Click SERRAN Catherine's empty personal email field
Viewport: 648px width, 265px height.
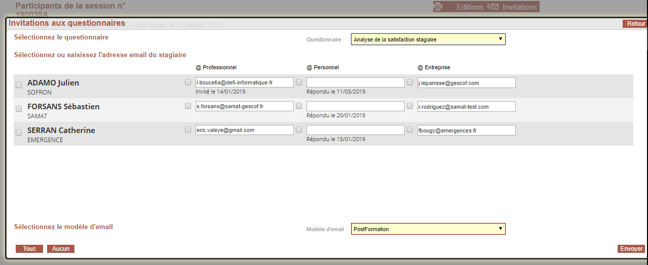coord(355,130)
